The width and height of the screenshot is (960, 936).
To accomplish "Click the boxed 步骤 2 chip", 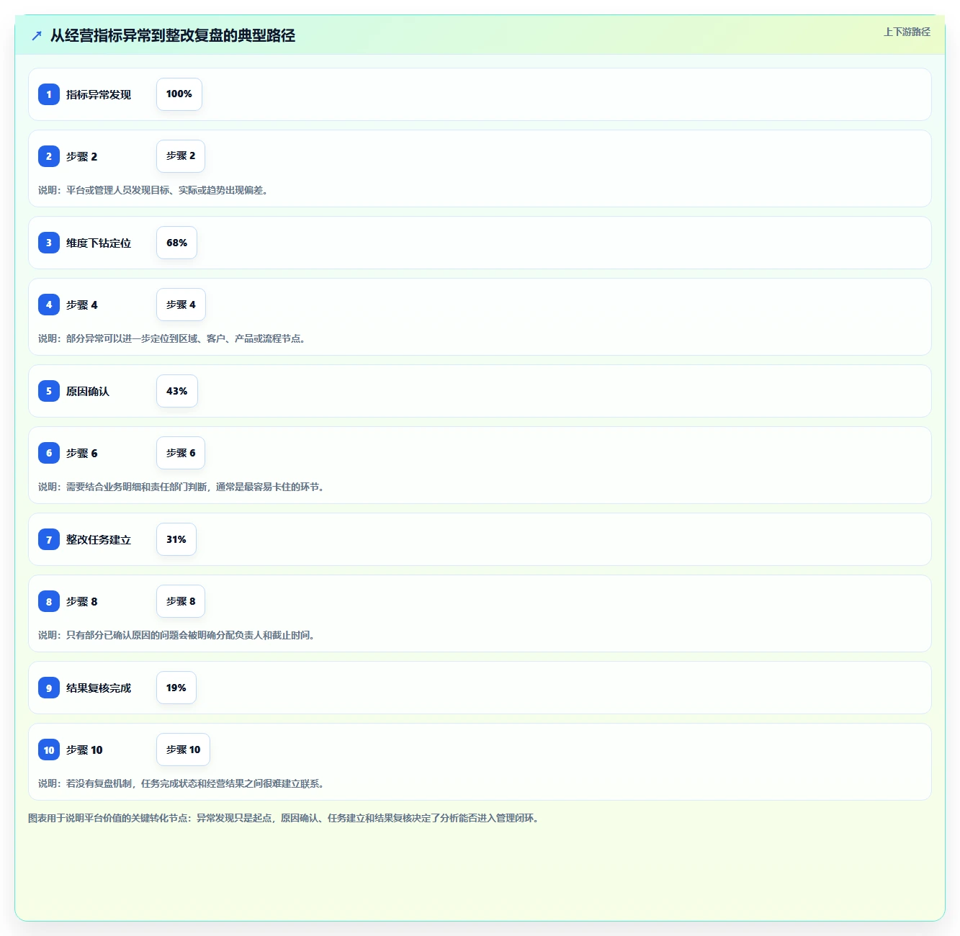I will (x=181, y=156).
